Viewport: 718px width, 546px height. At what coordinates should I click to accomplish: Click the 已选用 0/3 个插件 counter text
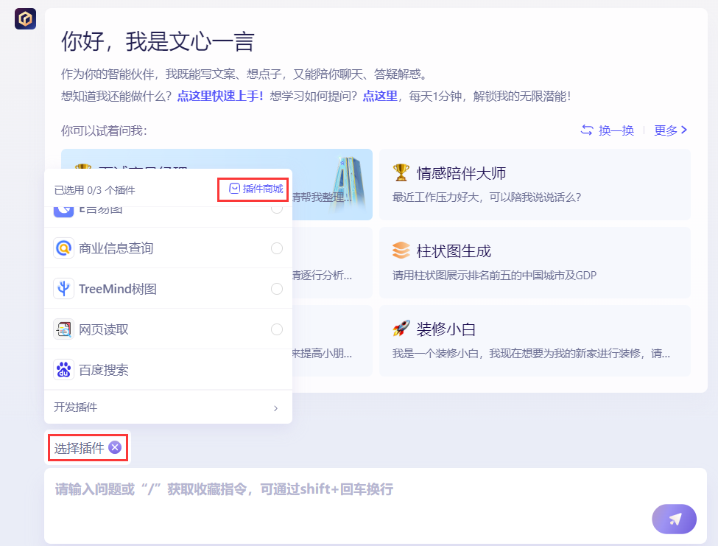coord(95,190)
